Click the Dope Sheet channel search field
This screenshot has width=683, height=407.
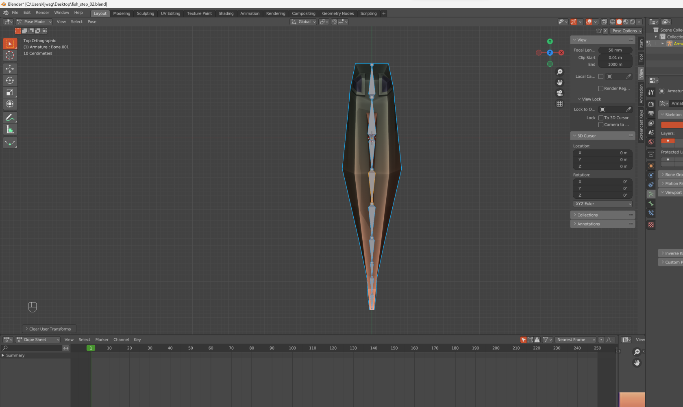click(32, 348)
